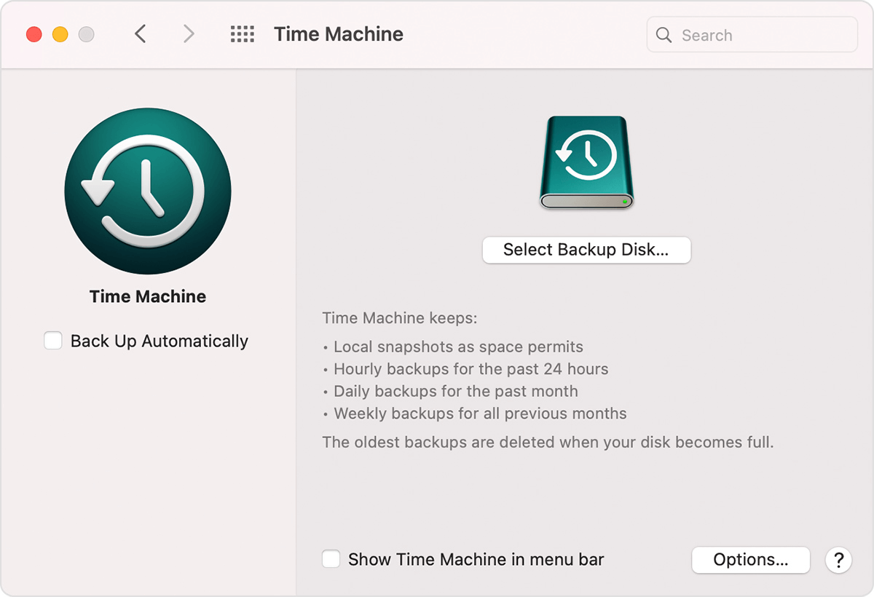Viewport: 874px width, 597px height.
Task: Enable Back Up Automatically
Action: coord(52,340)
